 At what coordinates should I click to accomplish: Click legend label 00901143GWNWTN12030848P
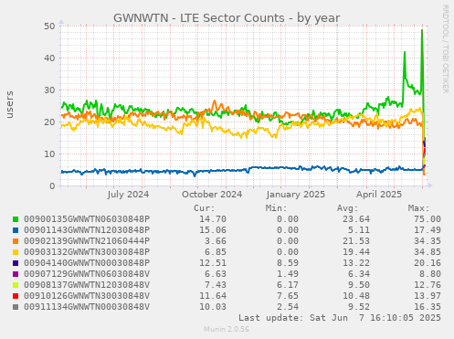pyautogui.click(x=87, y=230)
